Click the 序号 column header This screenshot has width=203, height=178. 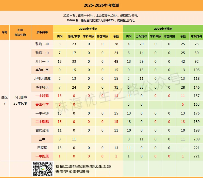[x=5, y=32]
